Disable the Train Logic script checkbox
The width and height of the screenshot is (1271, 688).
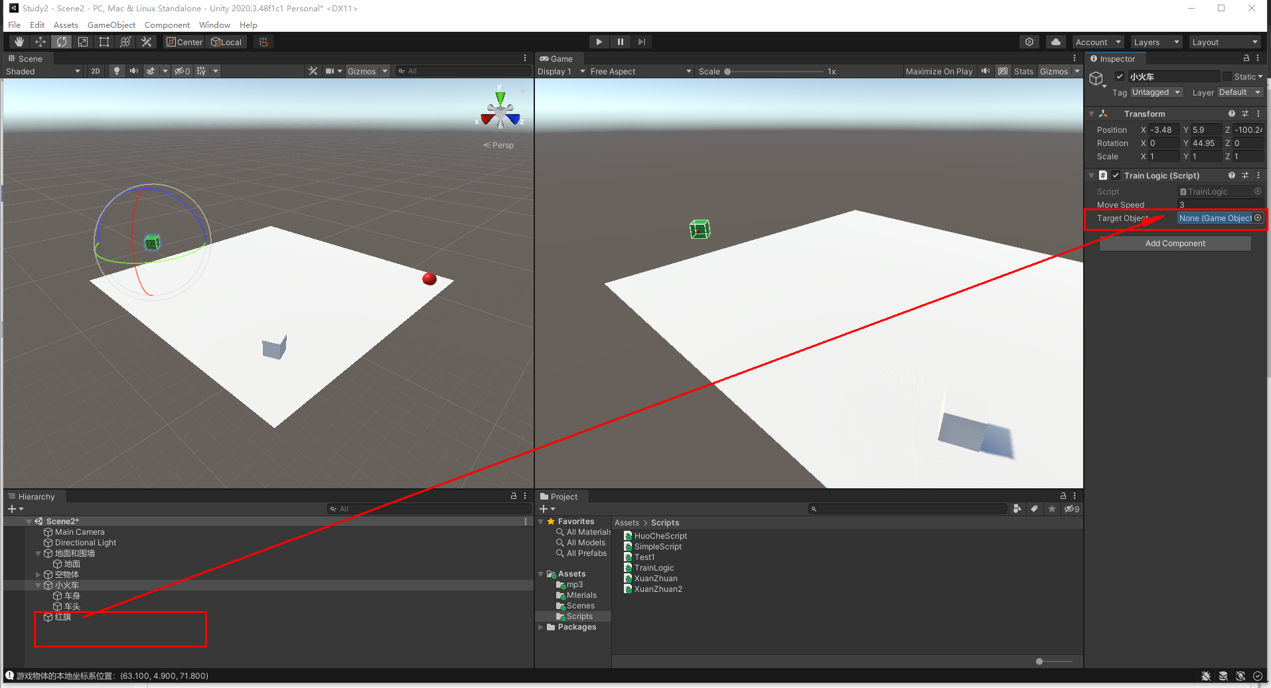(1116, 175)
